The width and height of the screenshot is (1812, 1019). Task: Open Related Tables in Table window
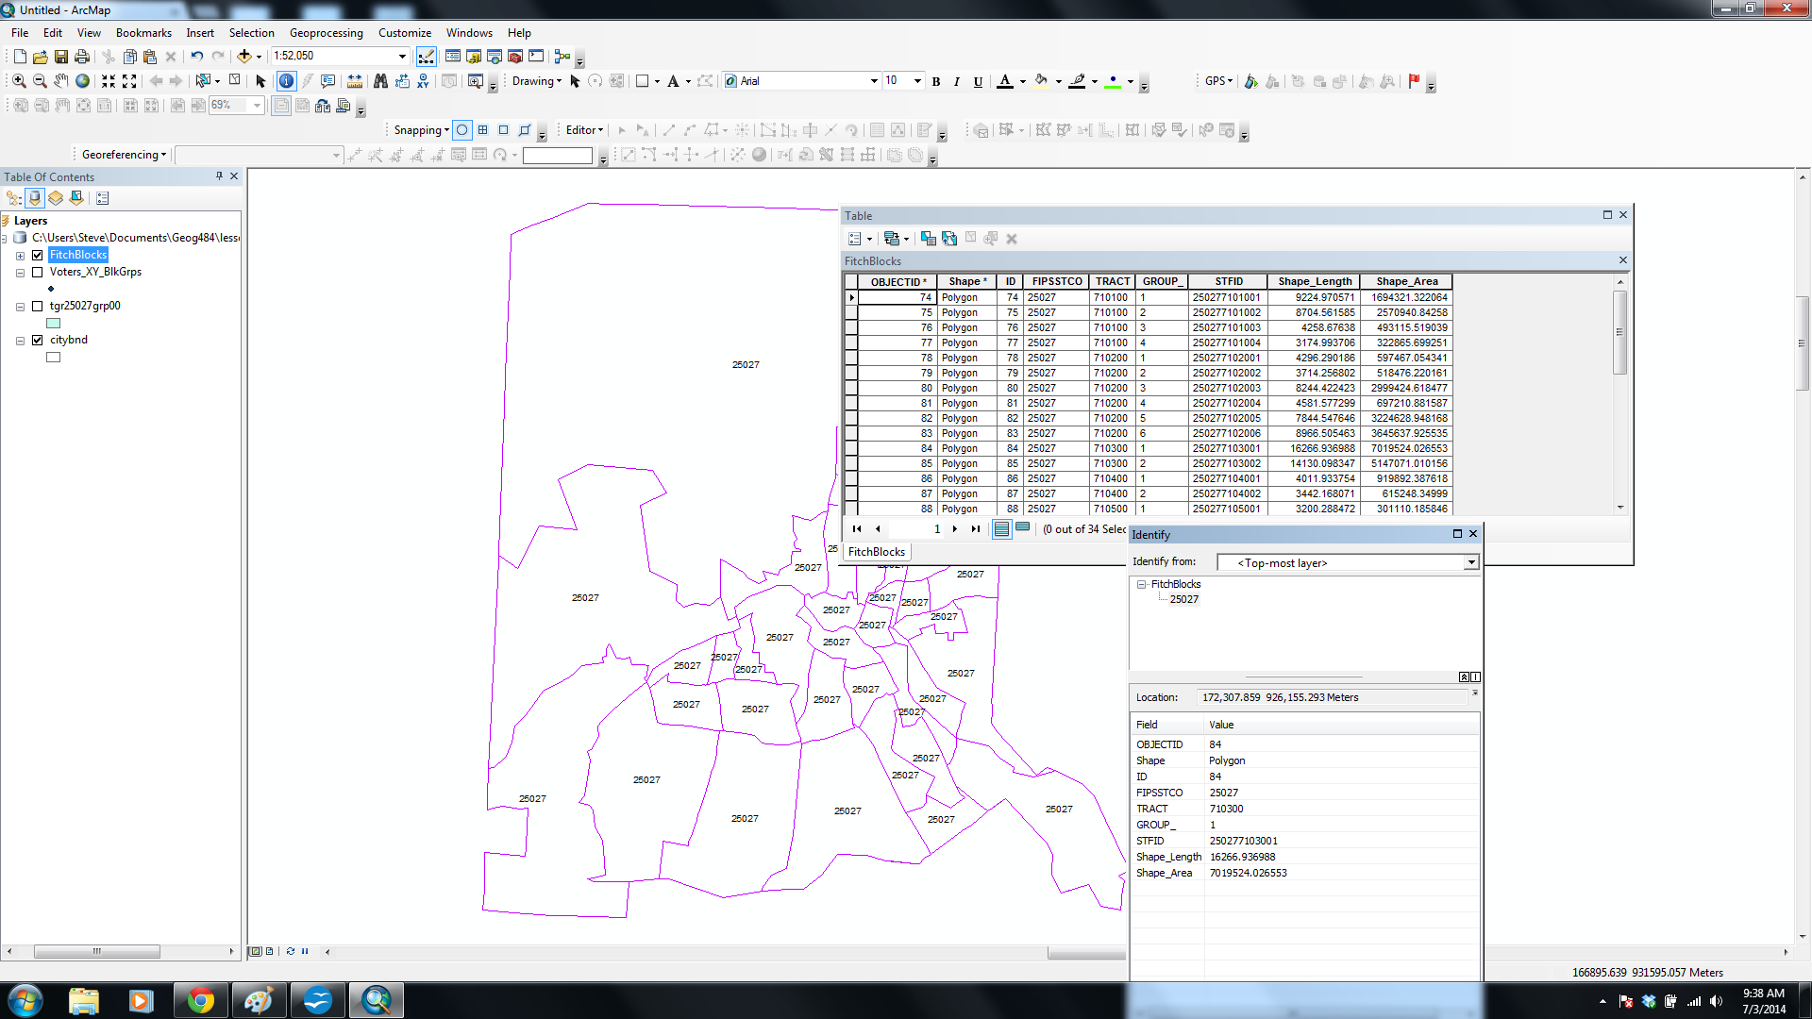pos(893,239)
